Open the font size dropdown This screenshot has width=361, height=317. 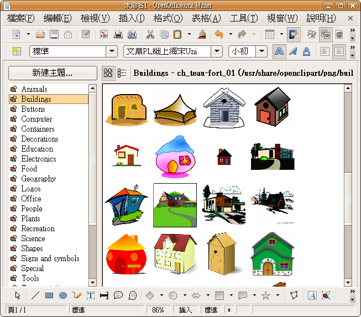click(261, 51)
